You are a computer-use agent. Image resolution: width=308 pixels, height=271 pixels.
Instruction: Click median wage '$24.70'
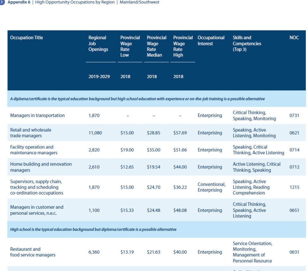coord(154,187)
